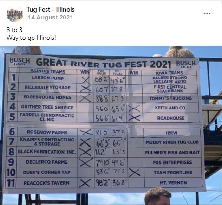Viewport: 222px width, 205px height.
Task: Click the Muddy River Tug Club entry
Action: coord(172,142)
